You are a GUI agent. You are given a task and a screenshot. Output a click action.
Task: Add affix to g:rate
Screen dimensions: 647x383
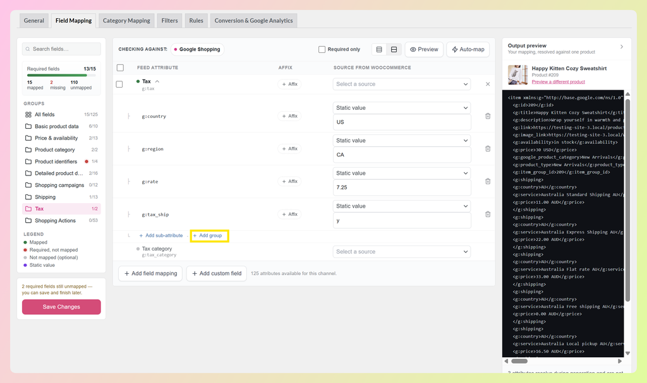tap(289, 181)
